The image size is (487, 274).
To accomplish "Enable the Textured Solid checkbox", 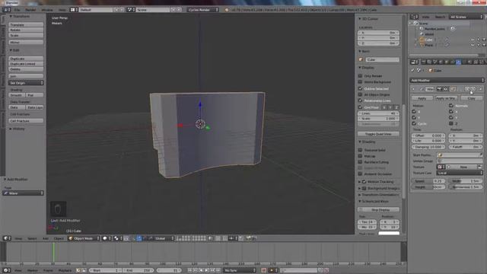I will 360,150.
